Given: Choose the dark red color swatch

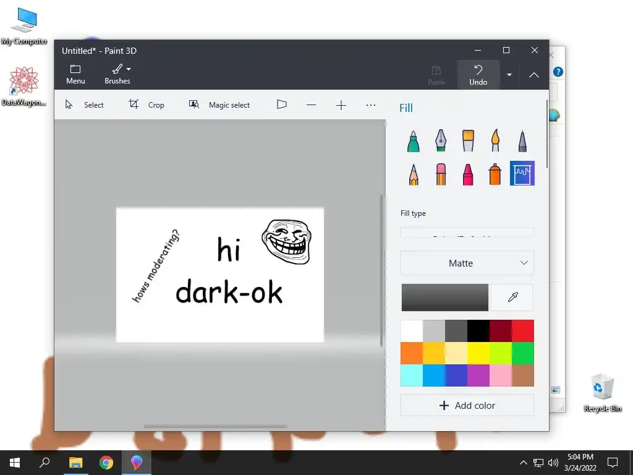Looking at the screenshot, I should [x=501, y=331].
